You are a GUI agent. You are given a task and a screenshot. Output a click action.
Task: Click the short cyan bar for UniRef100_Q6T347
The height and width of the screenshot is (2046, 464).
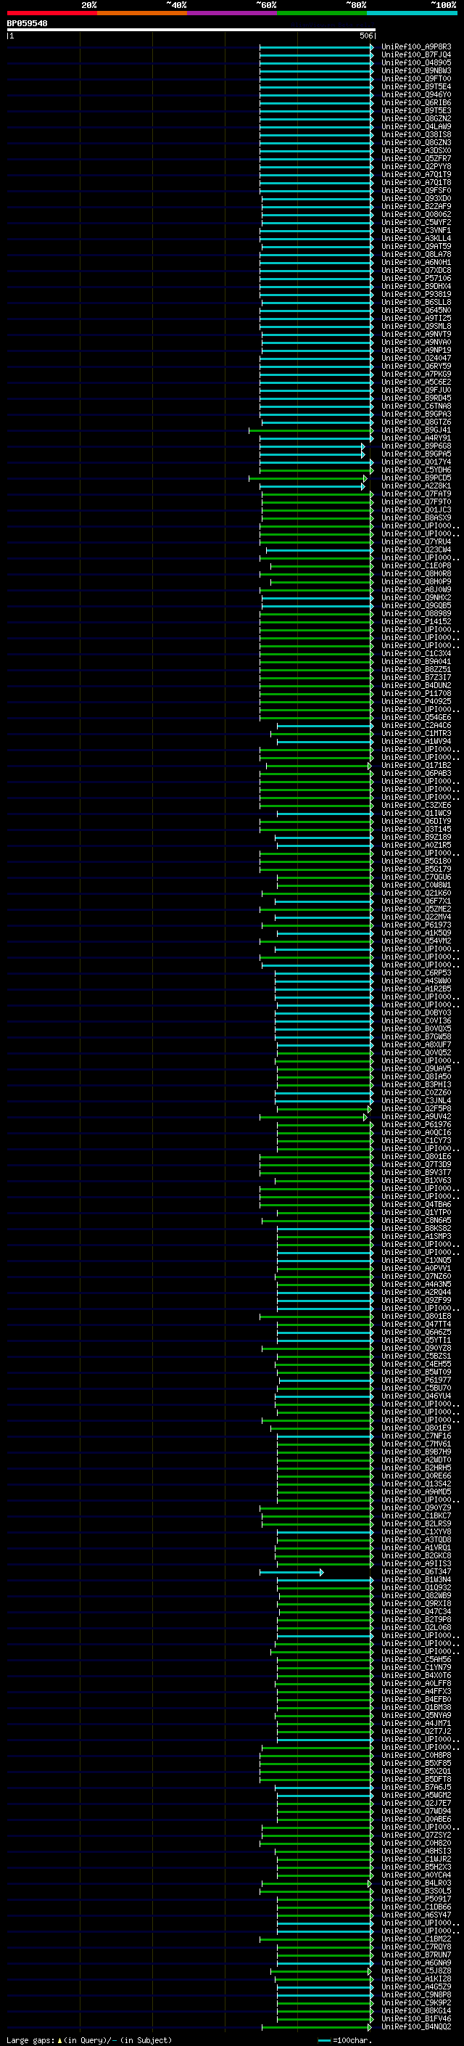[291, 1572]
